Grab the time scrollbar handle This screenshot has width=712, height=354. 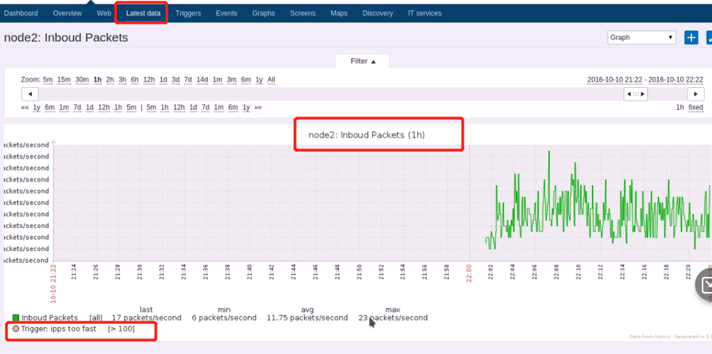pos(635,94)
